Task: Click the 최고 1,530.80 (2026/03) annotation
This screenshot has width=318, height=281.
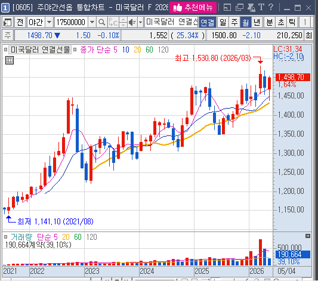Action: point(213,58)
